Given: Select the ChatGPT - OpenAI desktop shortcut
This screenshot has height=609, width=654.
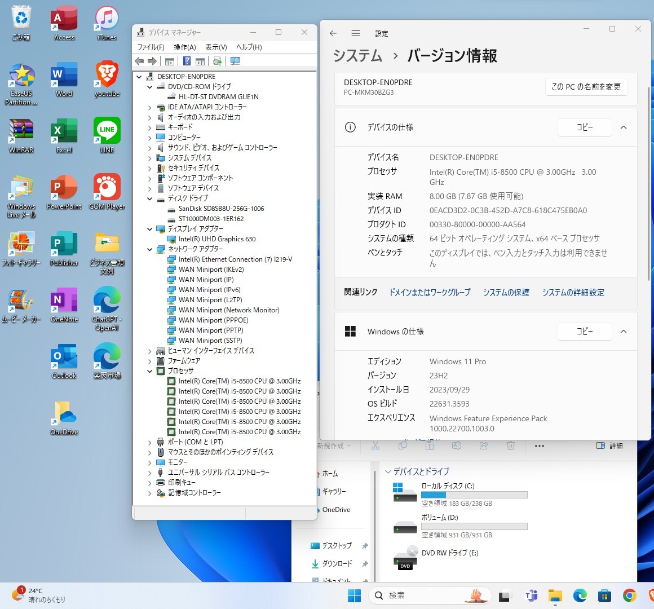Looking at the screenshot, I should [x=107, y=309].
